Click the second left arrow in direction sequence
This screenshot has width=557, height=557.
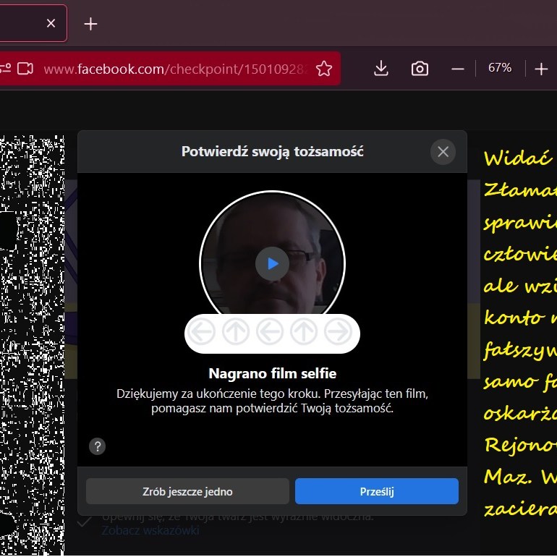(270, 332)
